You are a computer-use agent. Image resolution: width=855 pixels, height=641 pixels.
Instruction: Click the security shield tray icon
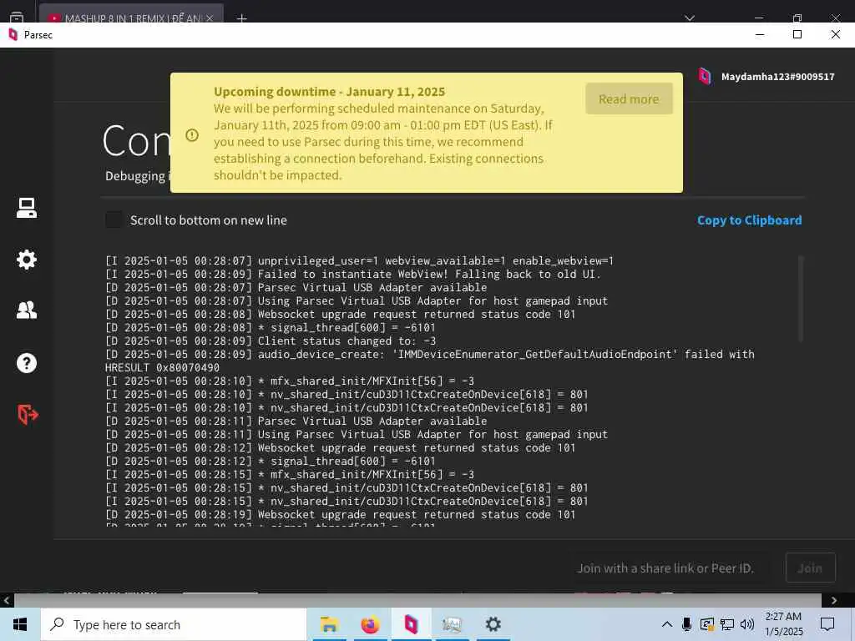click(706, 624)
